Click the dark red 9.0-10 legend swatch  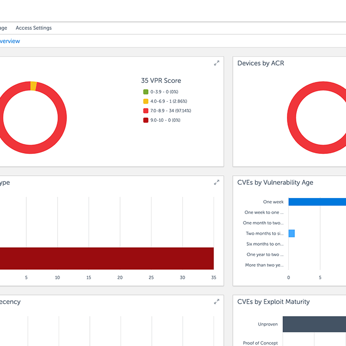coord(145,120)
